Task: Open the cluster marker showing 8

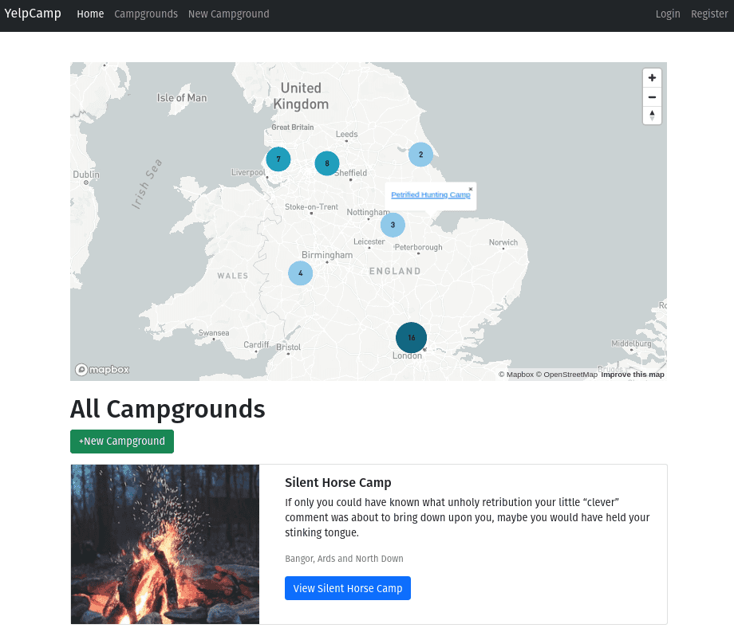Action: 327,163
